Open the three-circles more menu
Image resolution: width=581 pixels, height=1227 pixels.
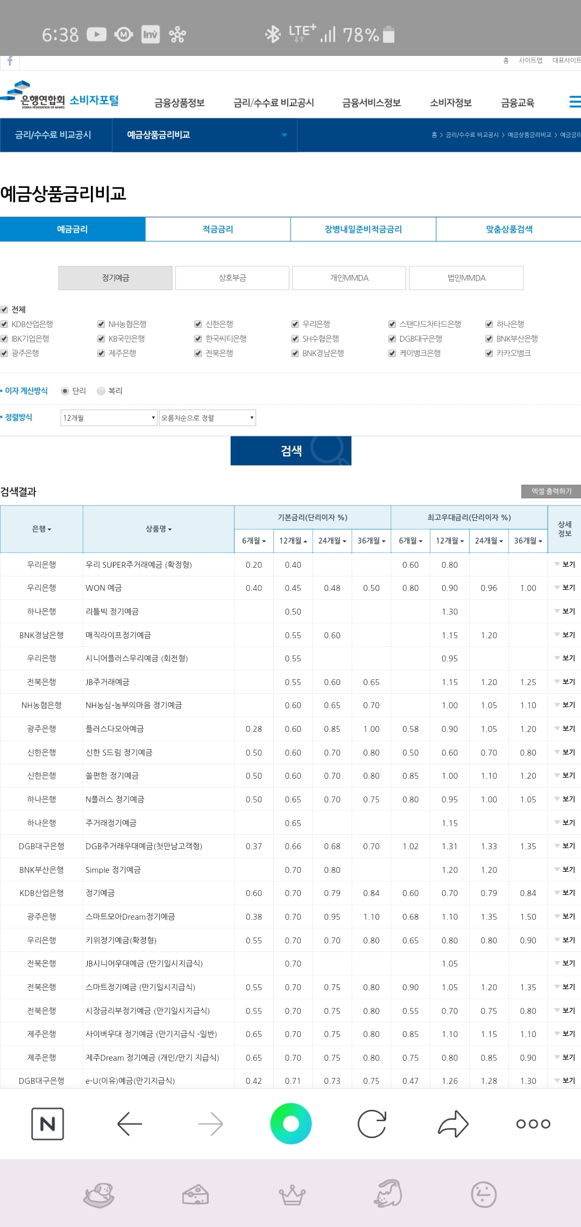[533, 1124]
